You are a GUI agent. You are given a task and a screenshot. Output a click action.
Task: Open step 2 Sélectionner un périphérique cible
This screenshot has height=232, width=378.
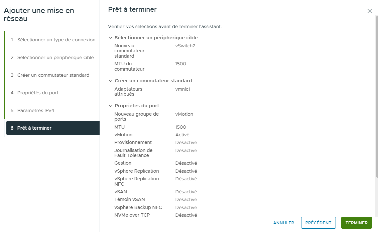(x=56, y=58)
